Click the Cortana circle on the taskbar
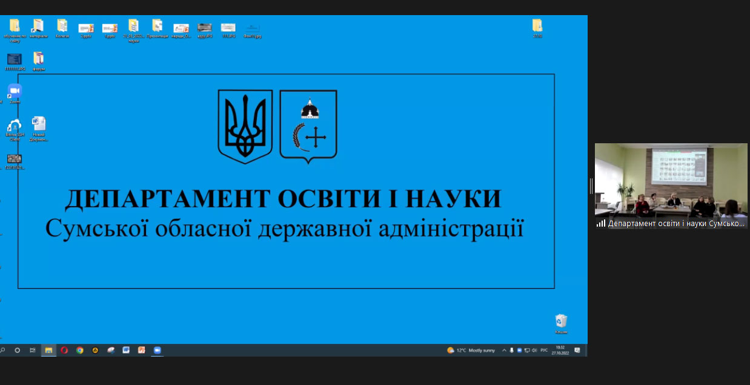Viewport: 750px width, 385px height. [x=18, y=350]
